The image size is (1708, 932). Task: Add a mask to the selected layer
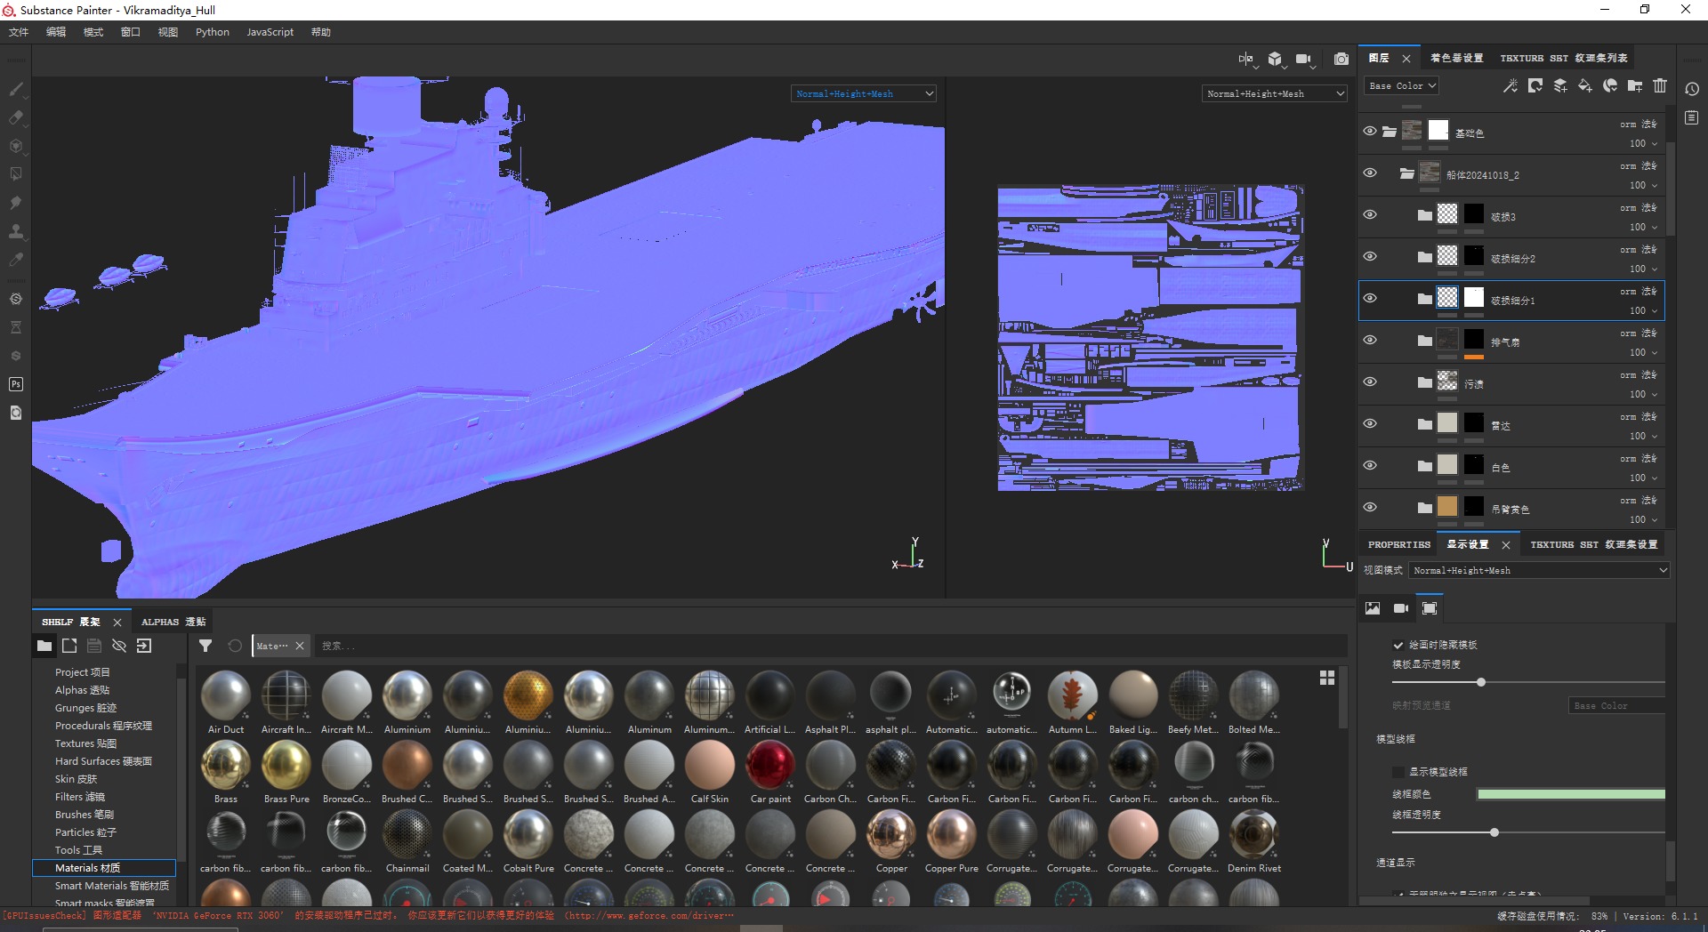(x=1535, y=85)
